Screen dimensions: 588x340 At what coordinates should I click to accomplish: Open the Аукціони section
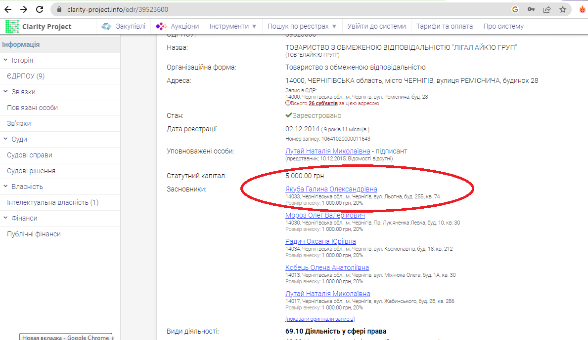(x=178, y=26)
